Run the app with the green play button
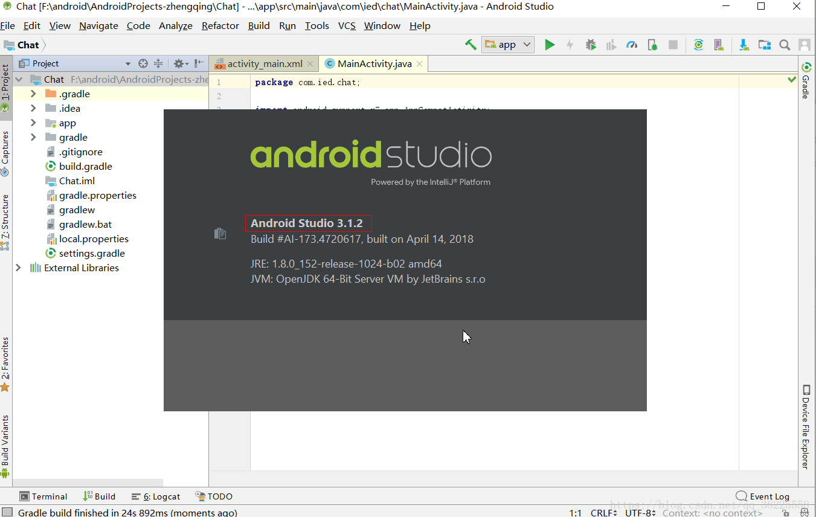The height and width of the screenshot is (517, 816). click(x=550, y=45)
